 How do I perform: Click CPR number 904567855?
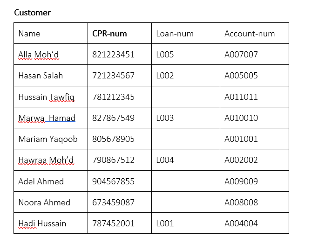[x=113, y=182]
